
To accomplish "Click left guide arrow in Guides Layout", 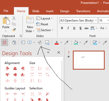I will 8,94.
